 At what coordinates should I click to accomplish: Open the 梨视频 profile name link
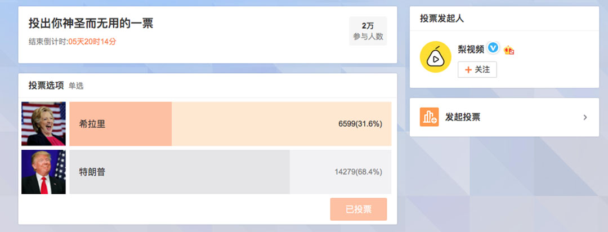pyautogui.click(x=471, y=49)
